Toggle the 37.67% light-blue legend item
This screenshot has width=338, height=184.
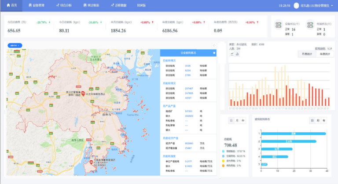tap(234, 152)
